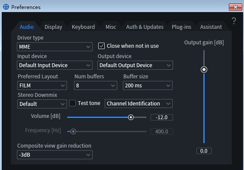Screen dimensions: 244x170
Task: Uncheck Close when not in use
Action: (101, 46)
